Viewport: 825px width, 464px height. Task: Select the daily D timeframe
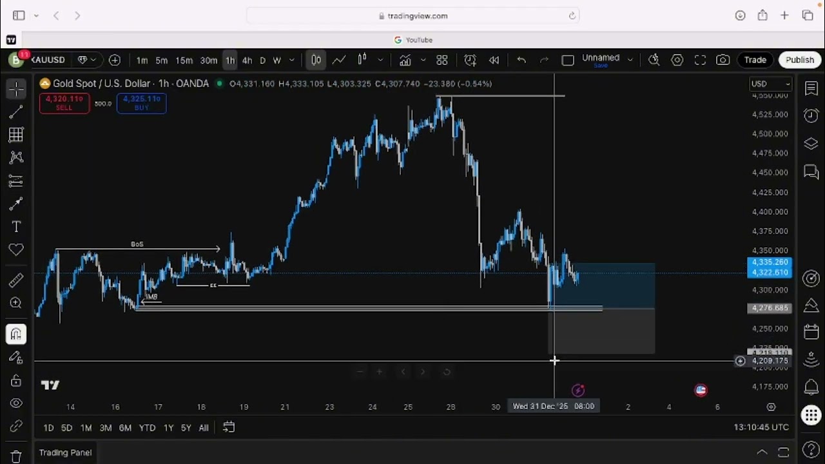pyautogui.click(x=262, y=60)
